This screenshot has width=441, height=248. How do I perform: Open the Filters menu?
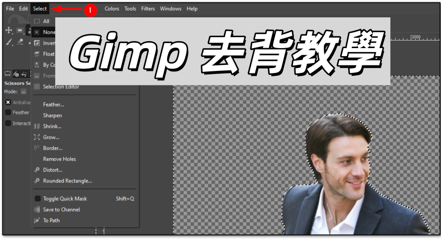click(x=148, y=9)
